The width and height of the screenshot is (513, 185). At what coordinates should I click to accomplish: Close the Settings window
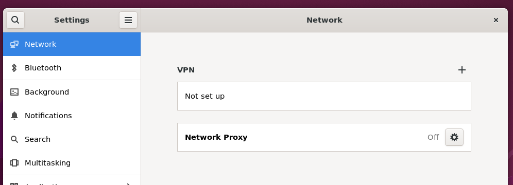coord(495,20)
